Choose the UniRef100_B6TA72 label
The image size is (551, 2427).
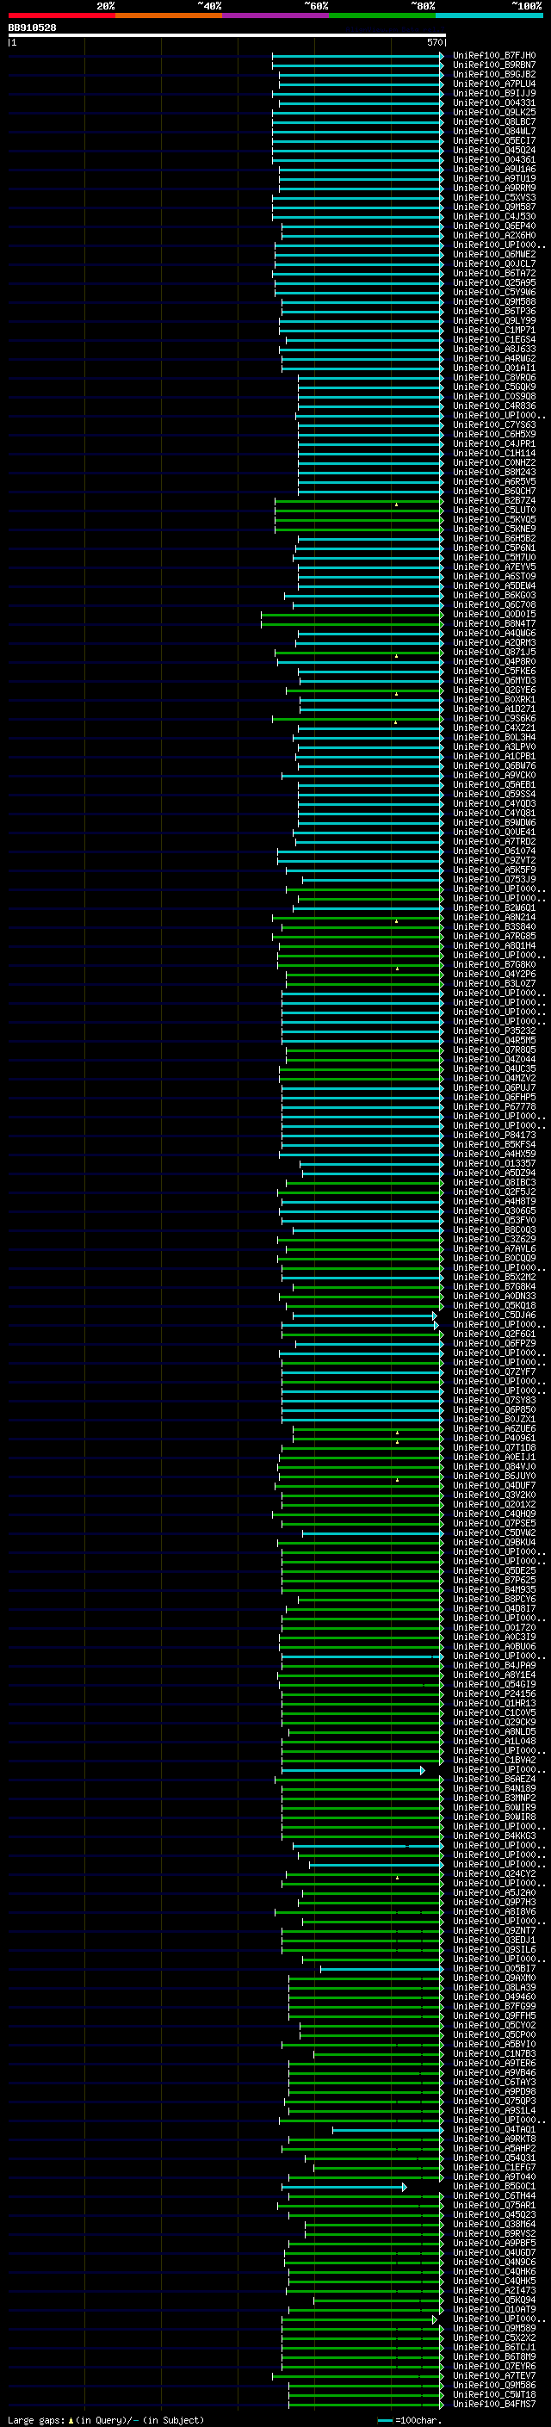coord(493,273)
